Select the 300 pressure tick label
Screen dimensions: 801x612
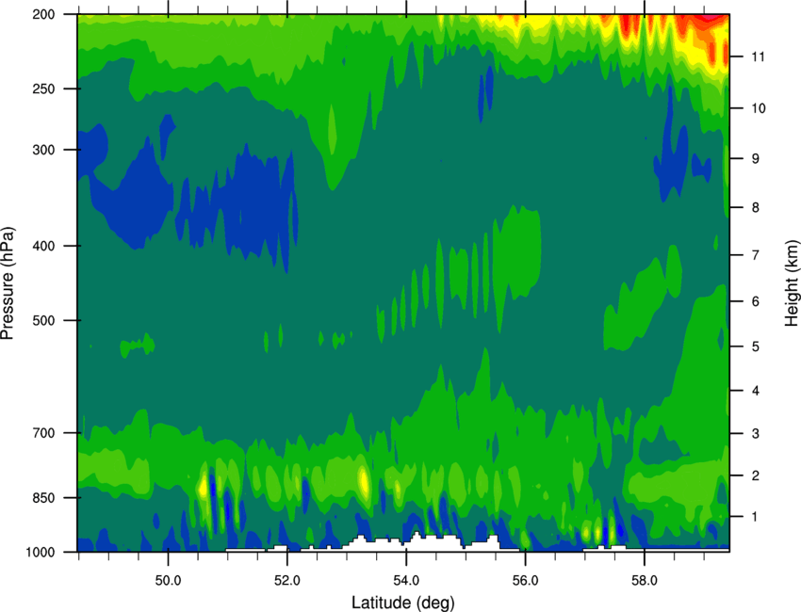pyautogui.click(x=43, y=150)
